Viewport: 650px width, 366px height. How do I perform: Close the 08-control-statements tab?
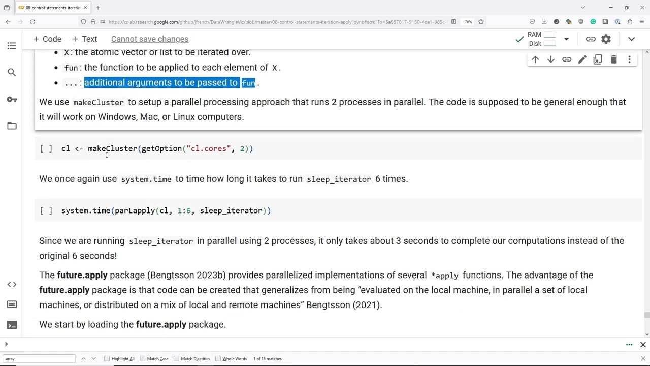click(86, 8)
